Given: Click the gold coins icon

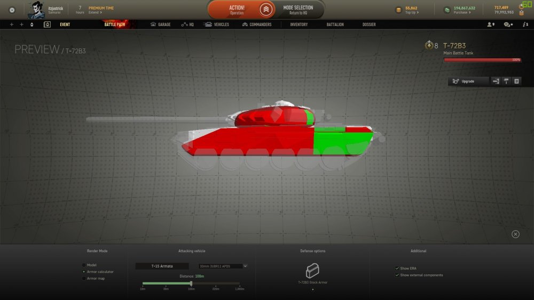Looking at the screenshot, I should point(398,10).
